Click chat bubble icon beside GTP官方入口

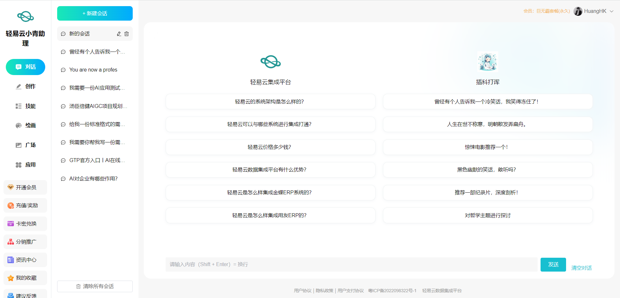tap(63, 160)
